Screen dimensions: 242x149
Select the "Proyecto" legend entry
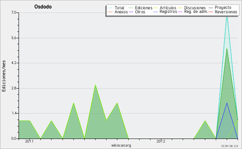point(223,8)
